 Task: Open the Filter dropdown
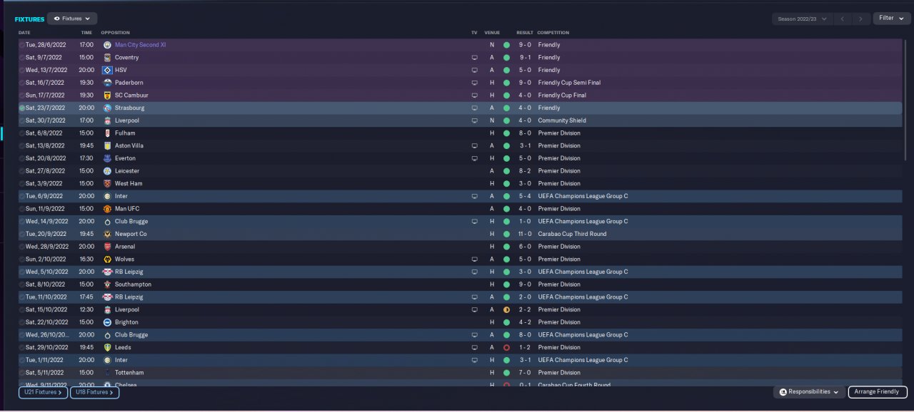(x=891, y=19)
